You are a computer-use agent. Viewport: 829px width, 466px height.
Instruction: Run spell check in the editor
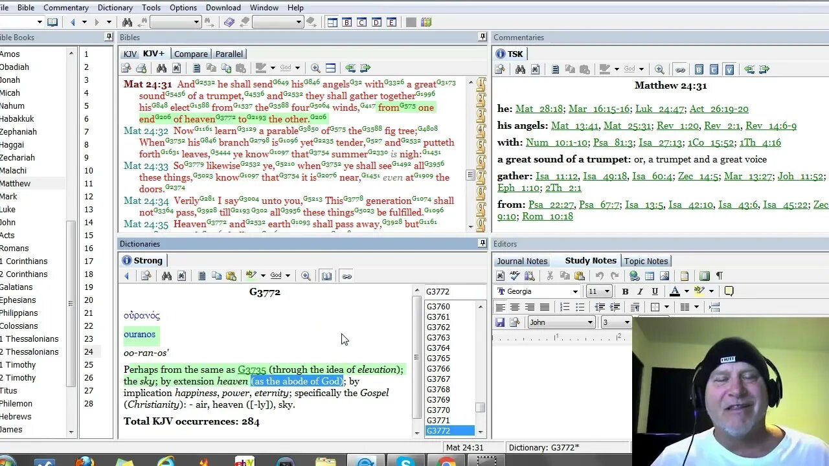(515, 276)
